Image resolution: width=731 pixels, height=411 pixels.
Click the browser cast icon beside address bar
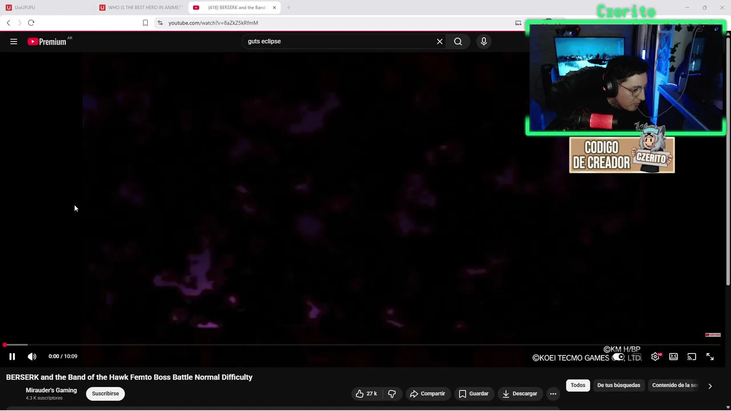518,23
